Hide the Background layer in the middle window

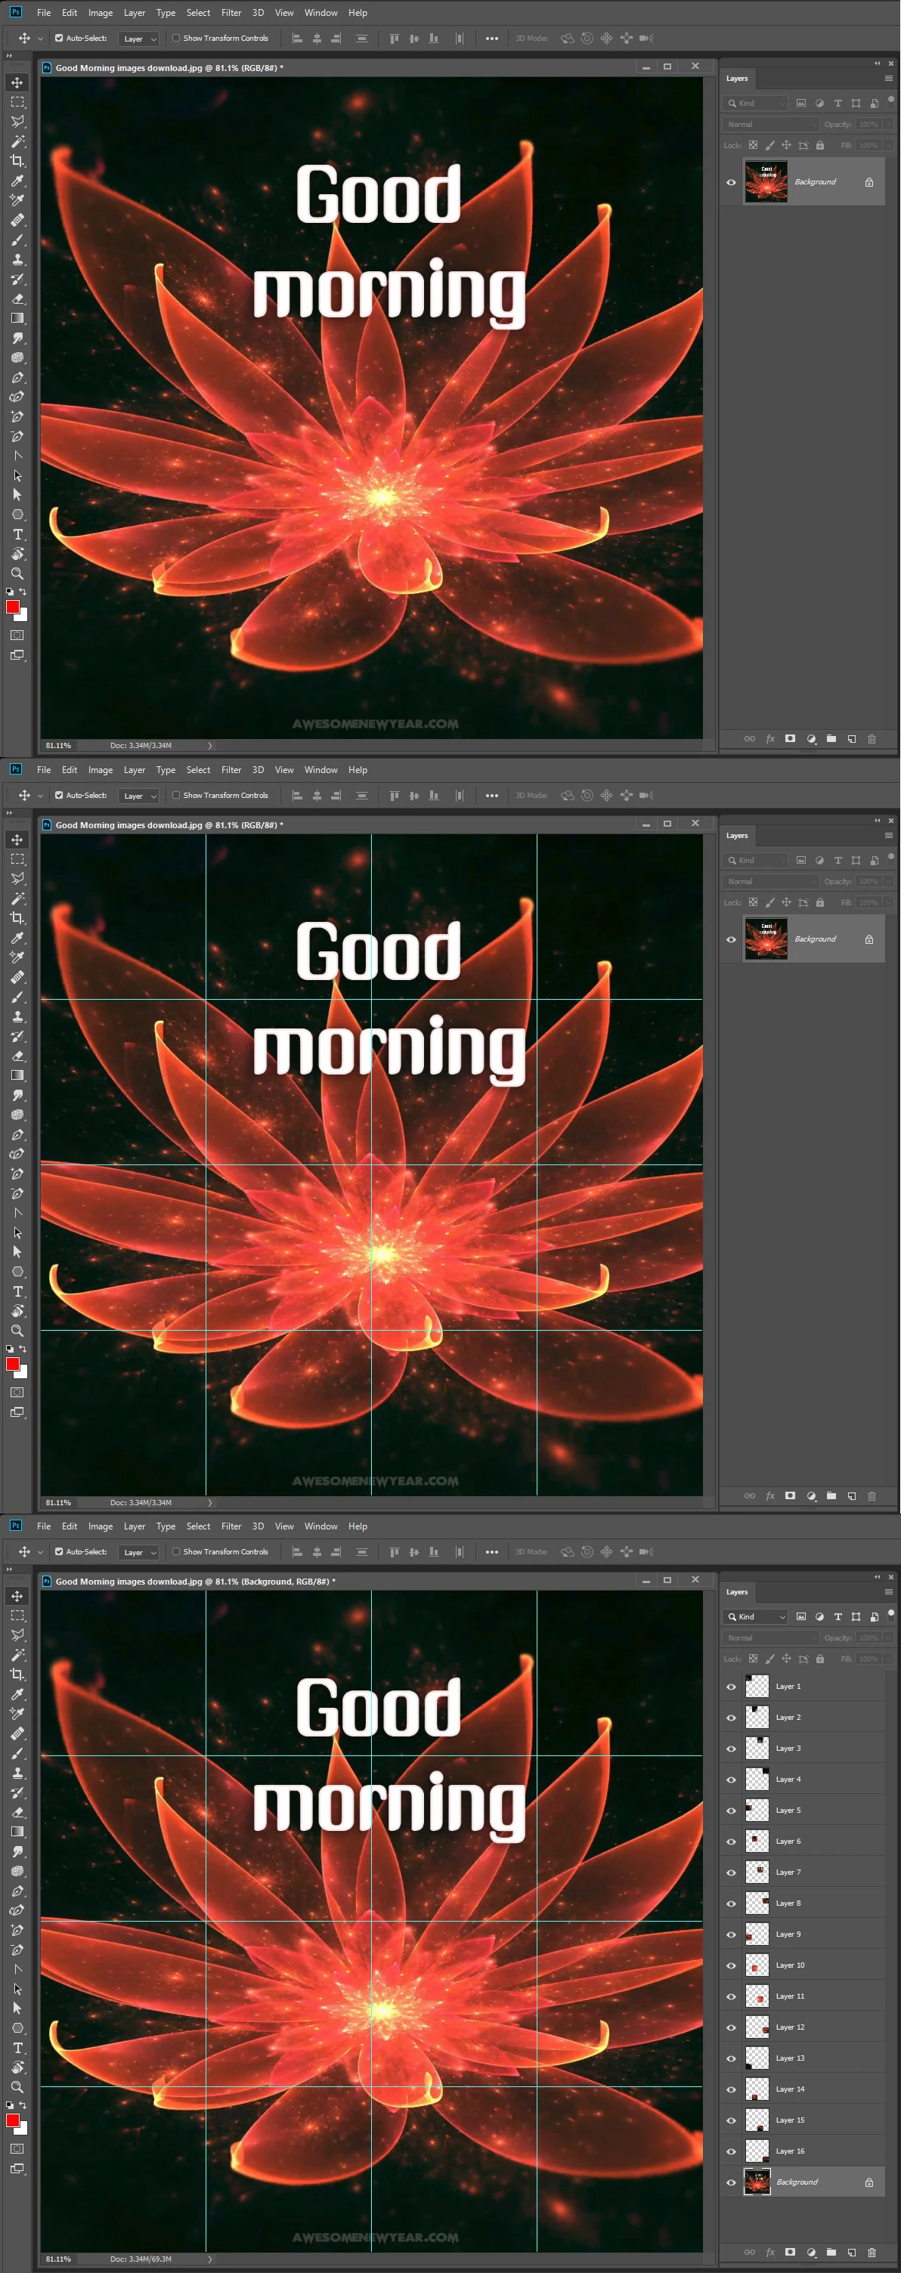(731, 940)
